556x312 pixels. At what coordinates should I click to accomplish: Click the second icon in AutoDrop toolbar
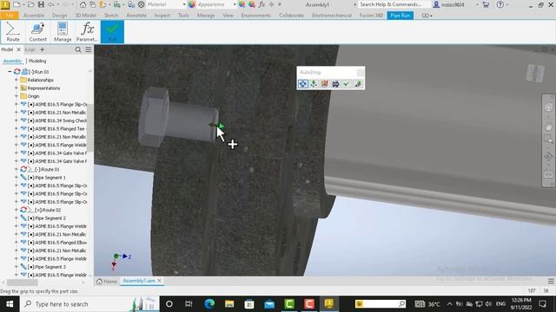pos(314,84)
